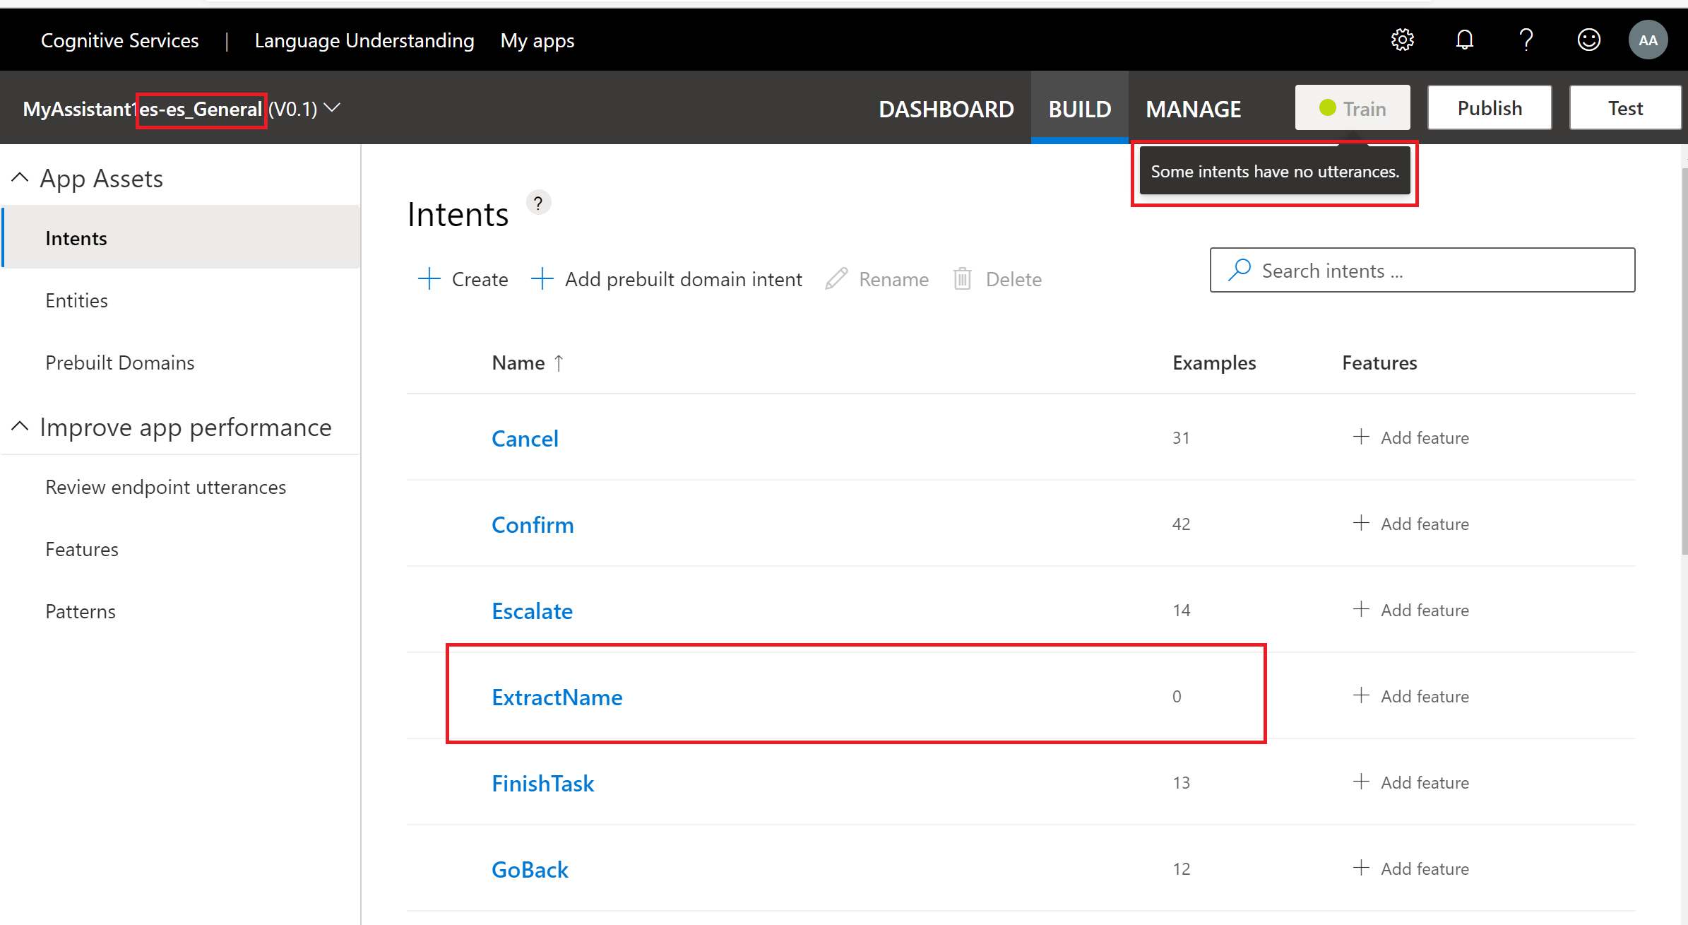Click the magnifier icon in search box
The height and width of the screenshot is (925, 1688).
1240,270
